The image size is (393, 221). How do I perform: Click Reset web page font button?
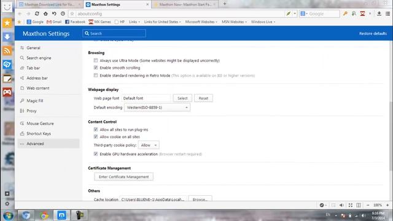click(203, 98)
